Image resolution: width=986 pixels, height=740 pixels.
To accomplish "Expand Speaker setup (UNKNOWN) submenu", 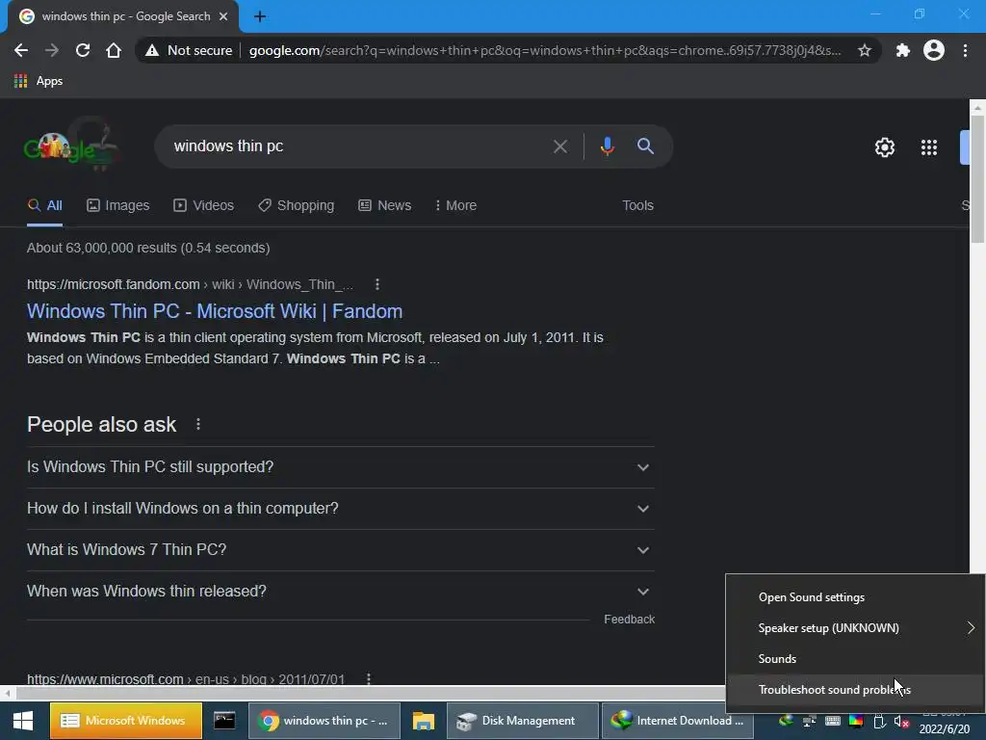I will pyautogui.click(x=855, y=628).
